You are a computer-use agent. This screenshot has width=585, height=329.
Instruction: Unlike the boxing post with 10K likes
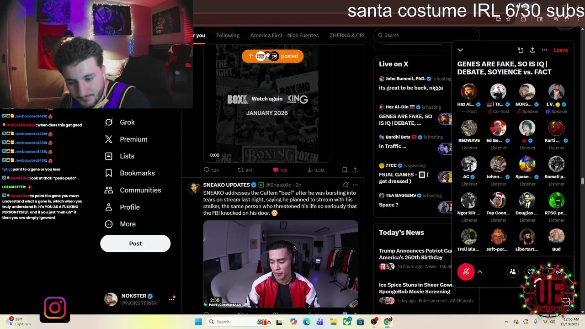(x=280, y=170)
